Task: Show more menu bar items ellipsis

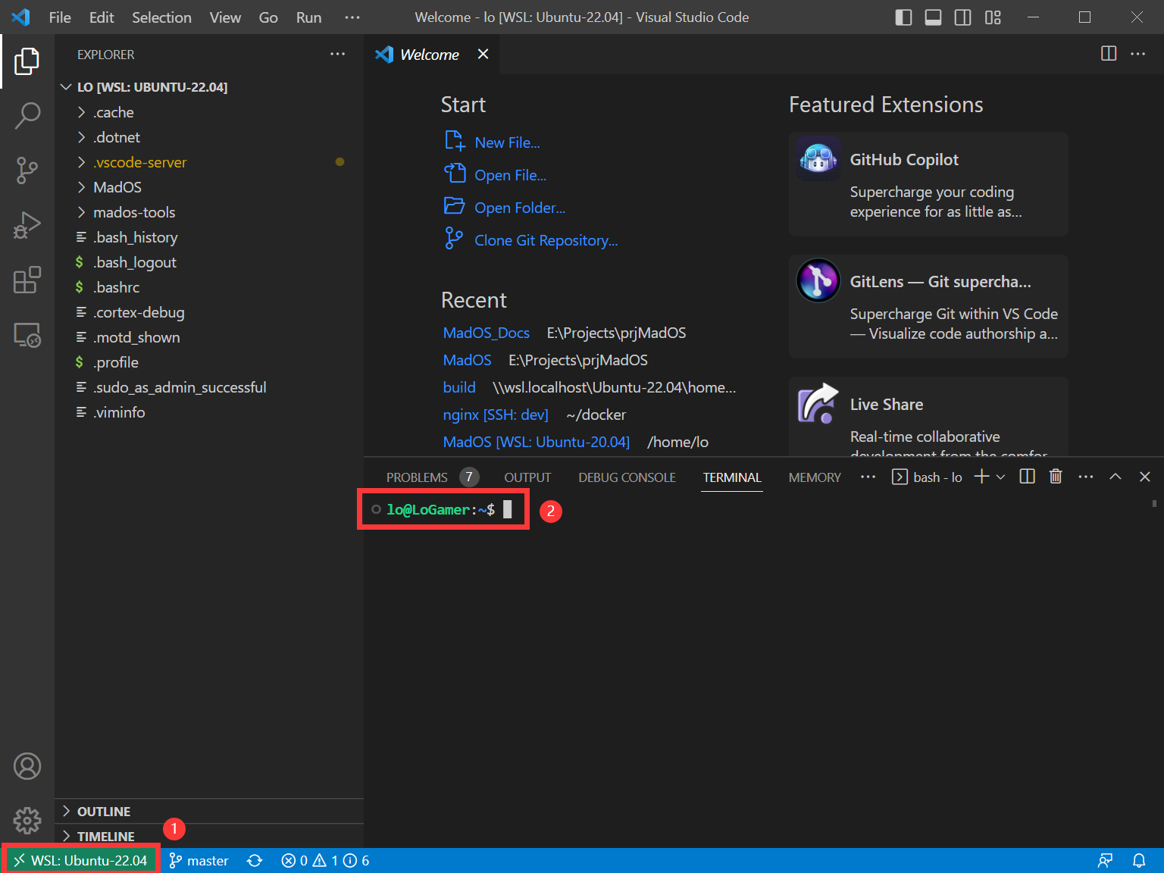Action: pos(352,17)
